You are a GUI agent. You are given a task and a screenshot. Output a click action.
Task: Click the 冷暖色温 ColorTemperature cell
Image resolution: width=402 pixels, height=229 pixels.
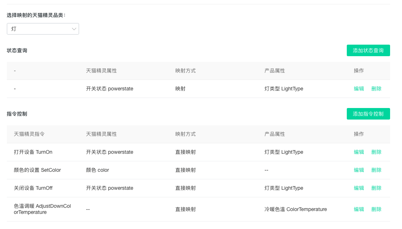[296, 209]
